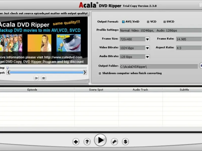Click the playing progress slider handle
The width and height of the screenshot is (202, 151).
point(8,68)
